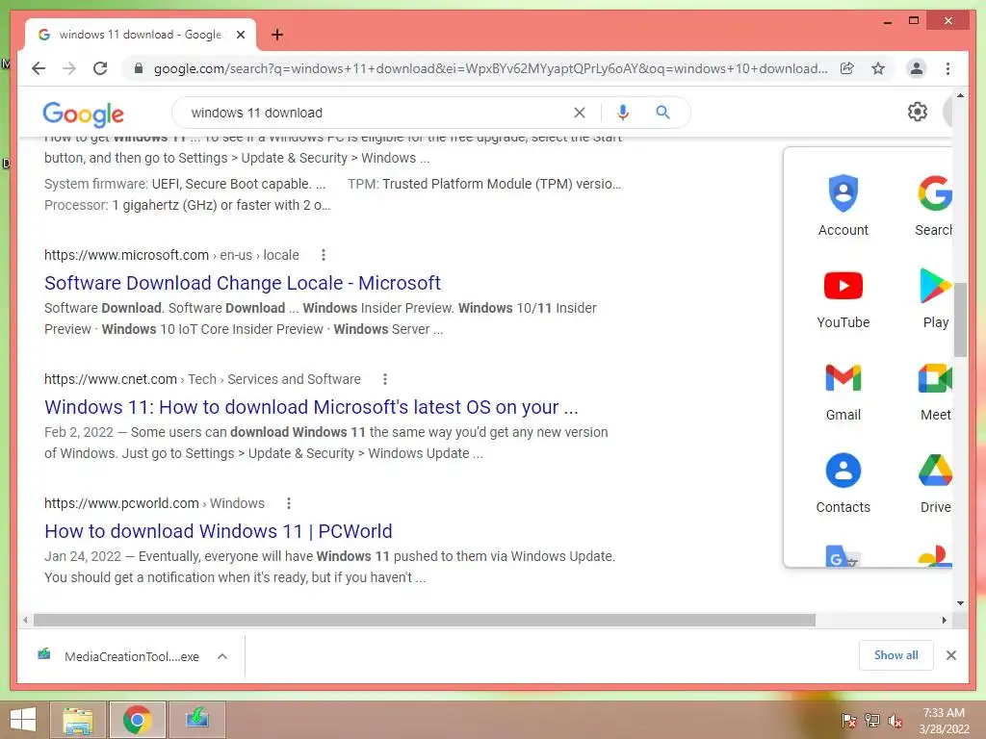Close the downloads bar
This screenshot has width=986, height=739.
click(x=950, y=655)
